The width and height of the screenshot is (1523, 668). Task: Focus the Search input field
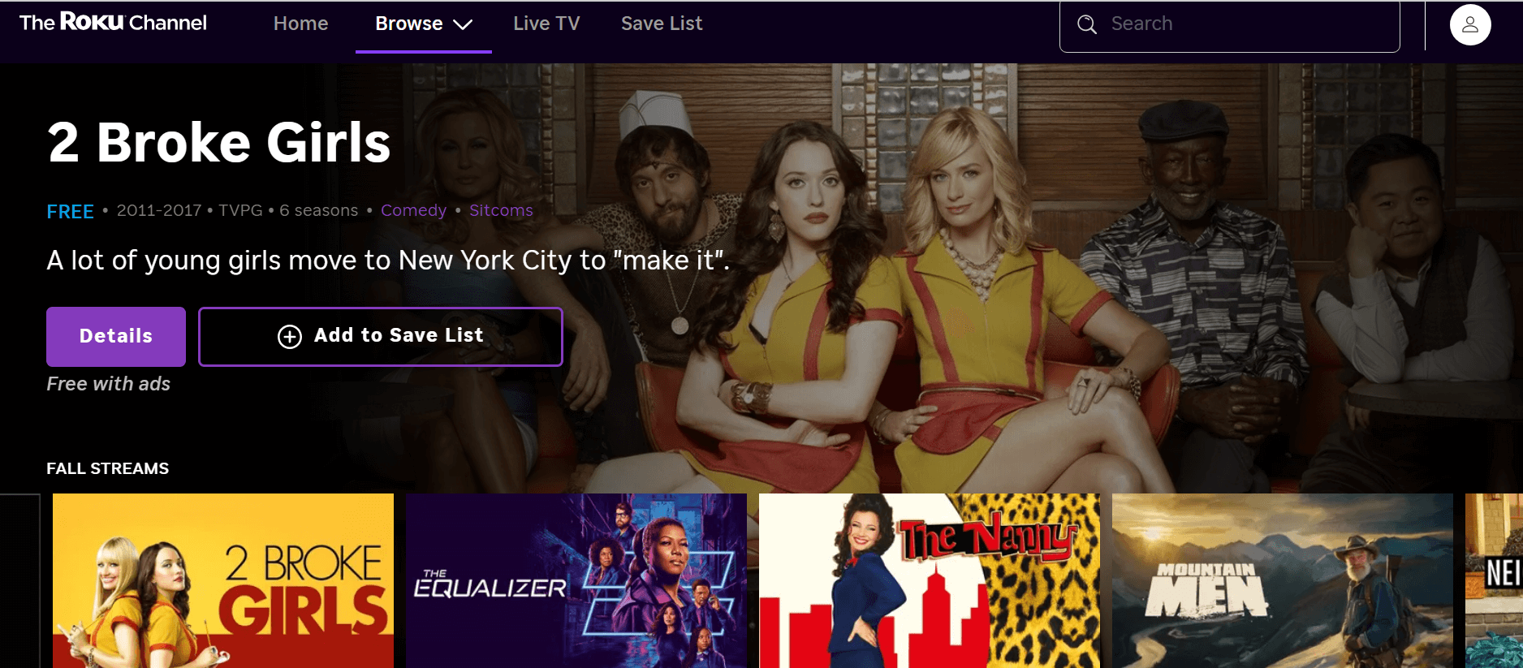[1229, 25]
